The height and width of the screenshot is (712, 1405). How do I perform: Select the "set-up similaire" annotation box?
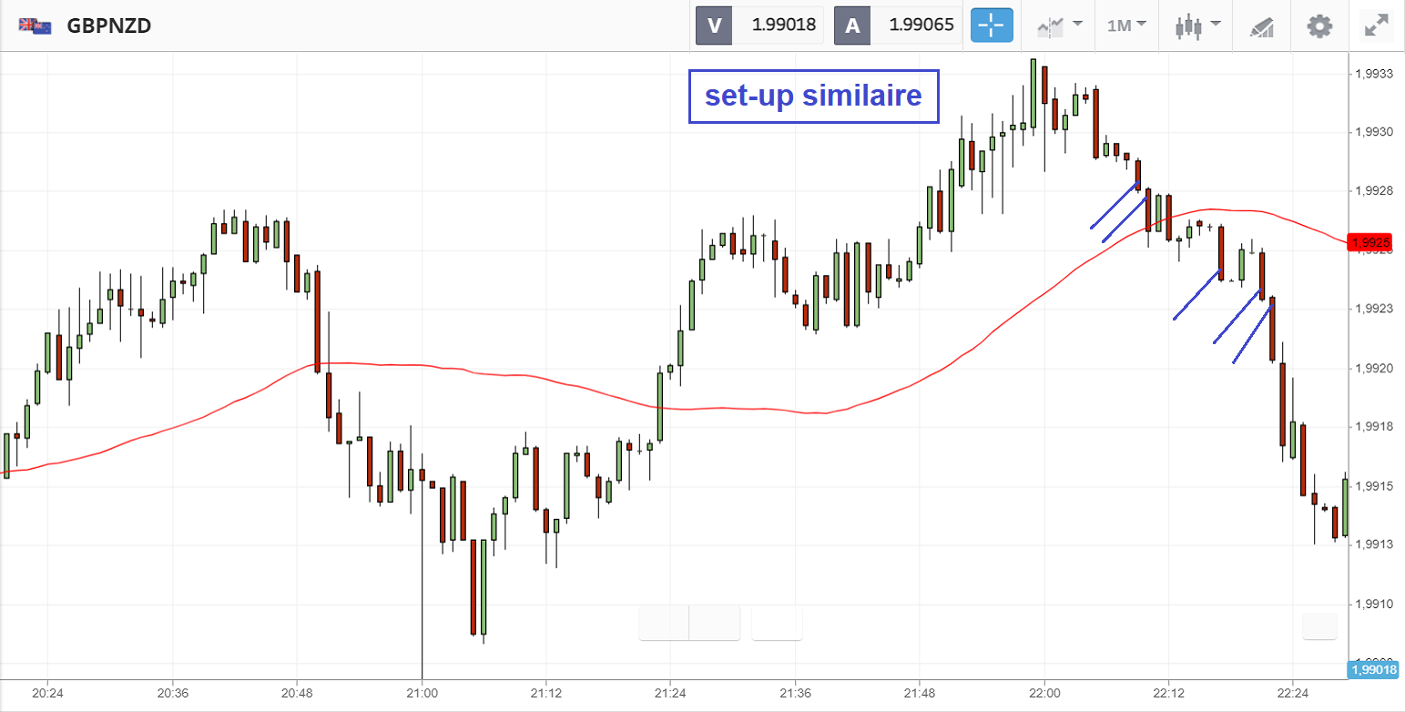(x=813, y=96)
